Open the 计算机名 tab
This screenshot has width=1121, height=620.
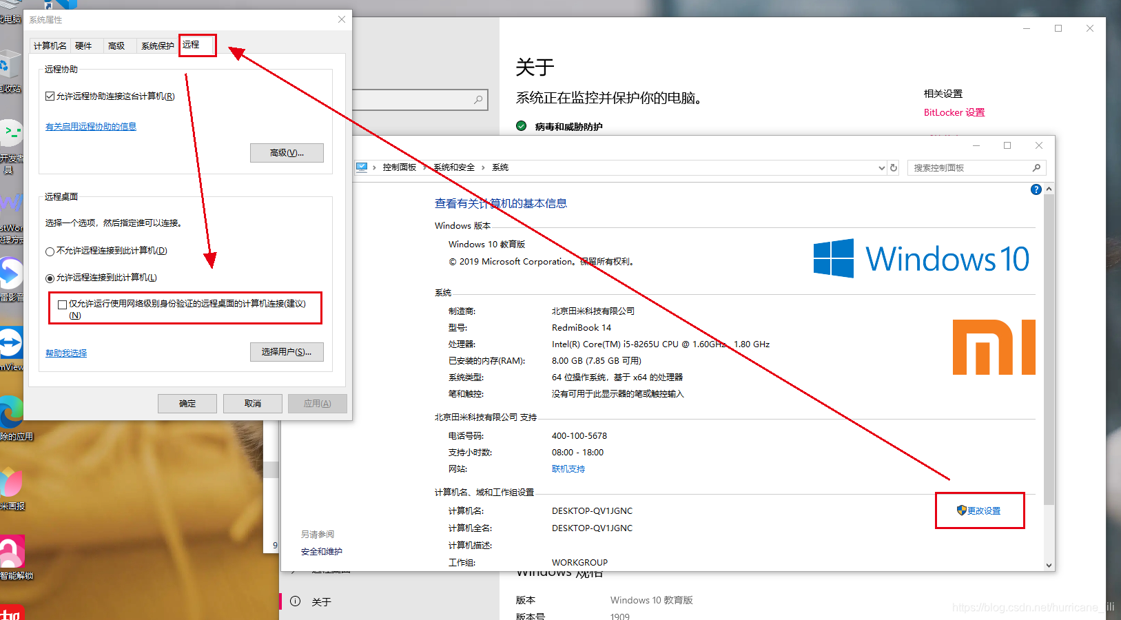(50, 45)
